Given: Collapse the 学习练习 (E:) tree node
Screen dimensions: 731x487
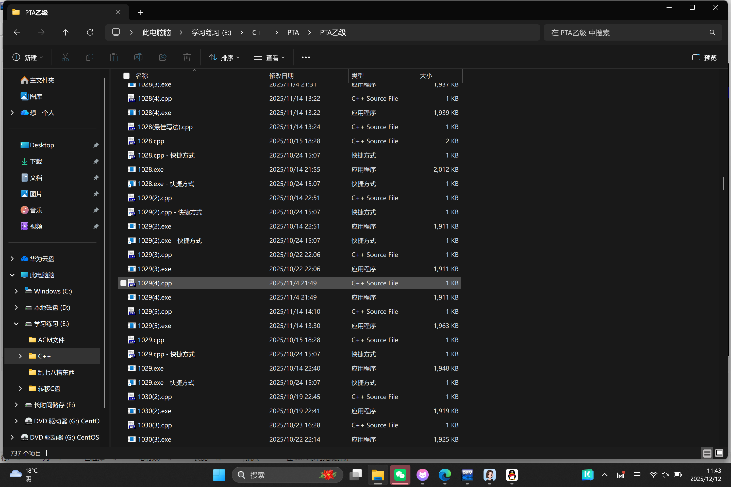Looking at the screenshot, I should [x=16, y=324].
